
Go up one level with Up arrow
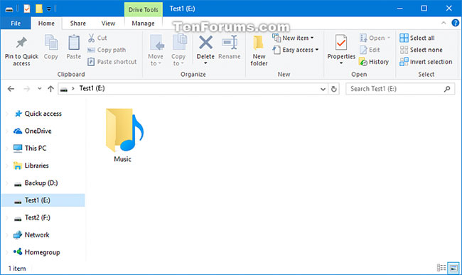pos(50,89)
